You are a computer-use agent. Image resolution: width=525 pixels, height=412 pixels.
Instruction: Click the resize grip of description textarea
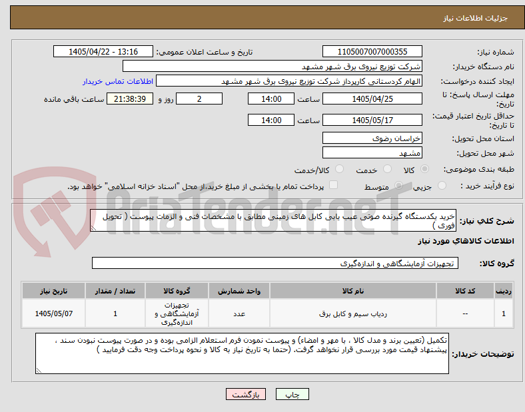[93, 228]
